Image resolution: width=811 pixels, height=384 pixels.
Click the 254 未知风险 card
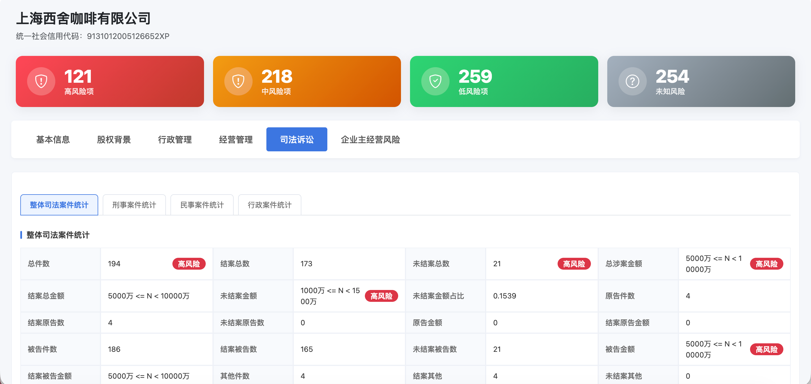point(701,81)
